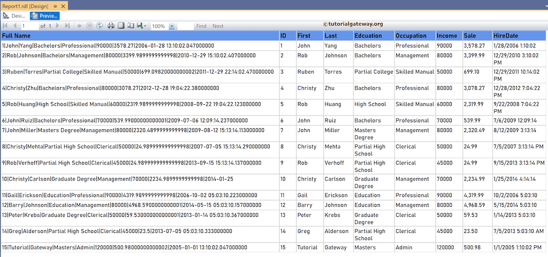Toggle print layout view
Viewport: 548px width, 257px height.
click(x=121, y=26)
